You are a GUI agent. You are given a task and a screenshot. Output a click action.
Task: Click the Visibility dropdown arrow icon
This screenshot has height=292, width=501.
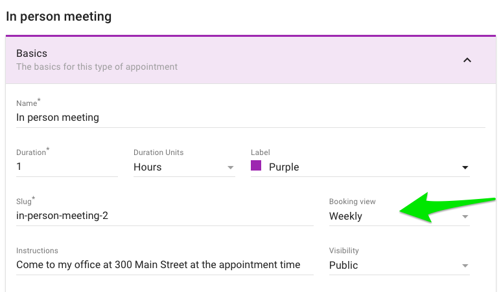(465, 266)
